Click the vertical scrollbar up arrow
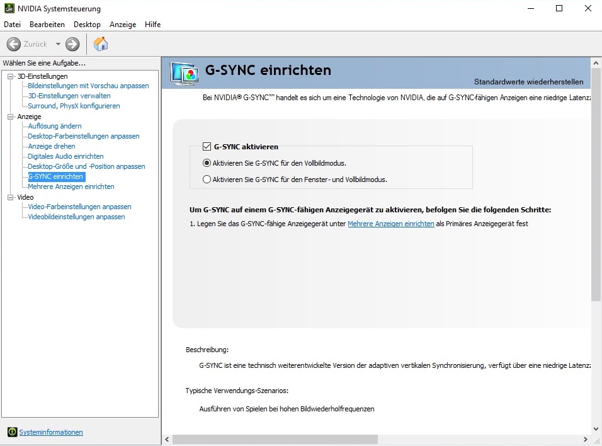The image size is (602, 446). point(596,62)
